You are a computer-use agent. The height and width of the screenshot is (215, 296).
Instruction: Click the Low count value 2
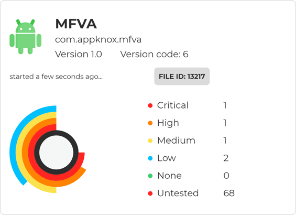[226, 158]
